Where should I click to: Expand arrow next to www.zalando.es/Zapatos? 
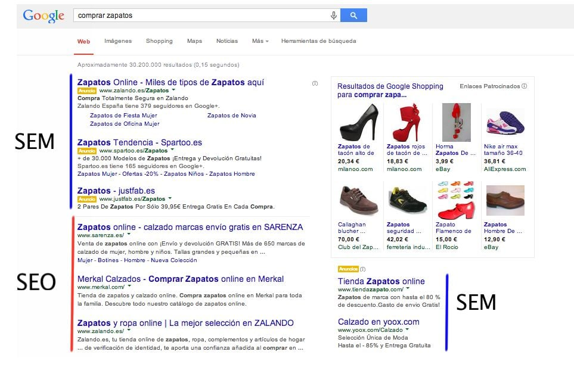tap(173, 89)
